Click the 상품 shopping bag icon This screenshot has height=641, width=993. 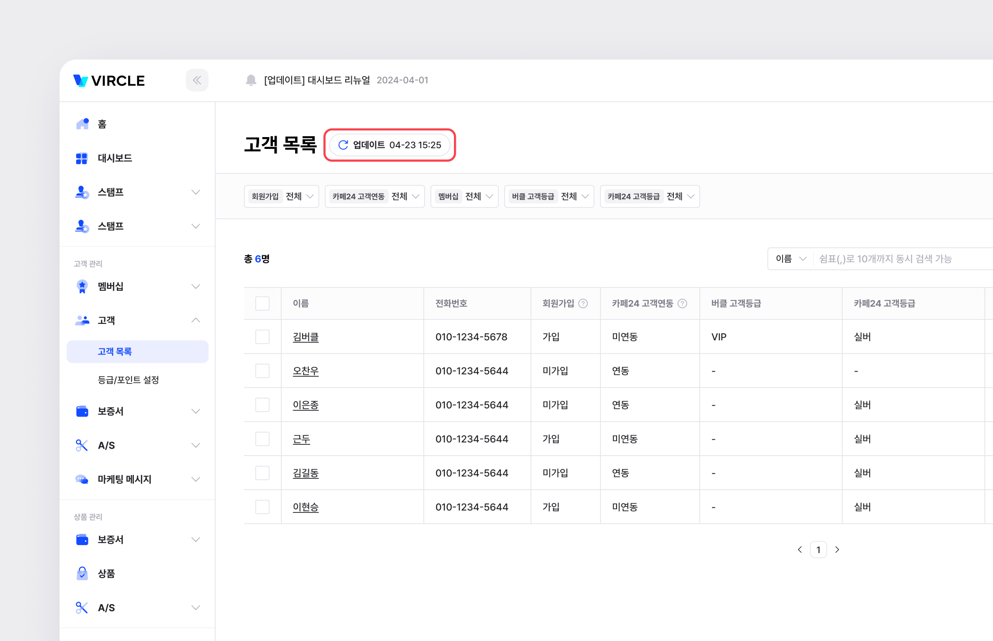tap(82, 573)
